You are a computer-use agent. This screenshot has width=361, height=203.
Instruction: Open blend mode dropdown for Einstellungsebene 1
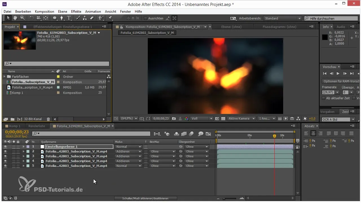[128, 147]
